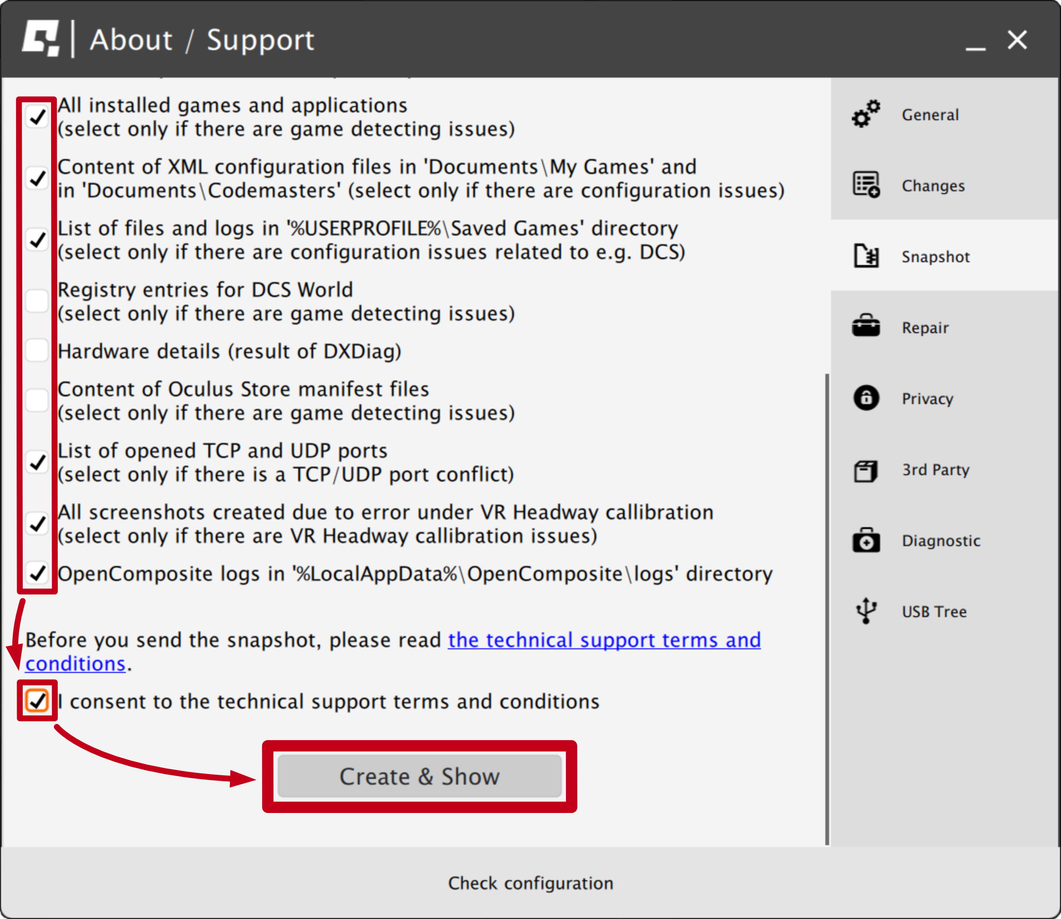
Task: Enable Content of Oculus Store manifest files
Action: coord(36,400)
